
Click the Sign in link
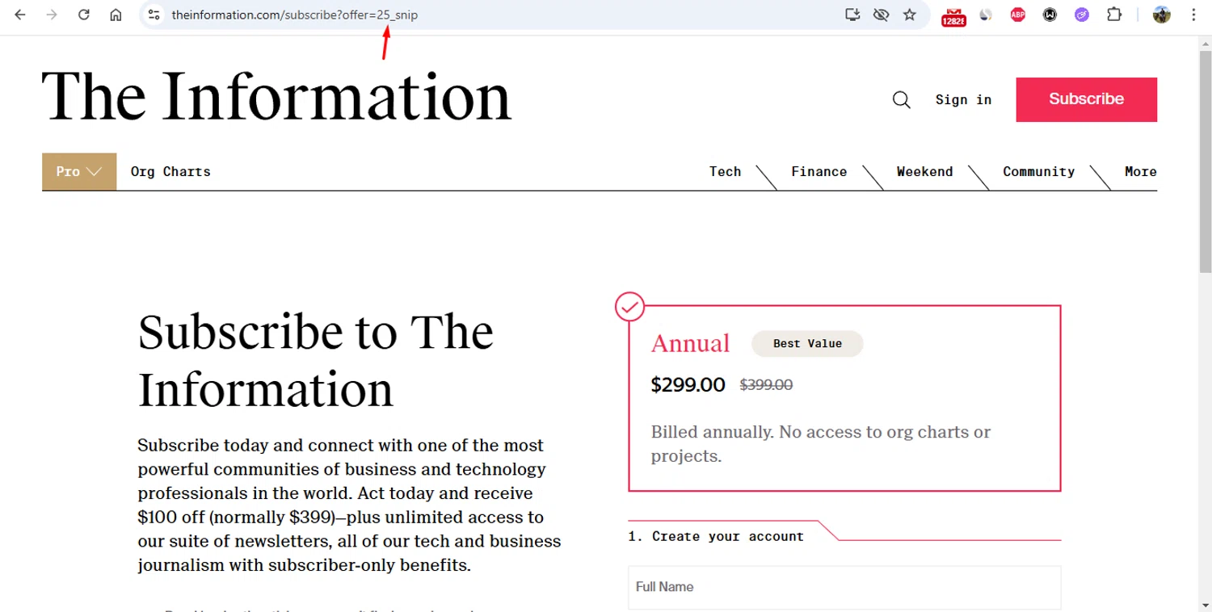pyautogui.click(x=963, y=100)
